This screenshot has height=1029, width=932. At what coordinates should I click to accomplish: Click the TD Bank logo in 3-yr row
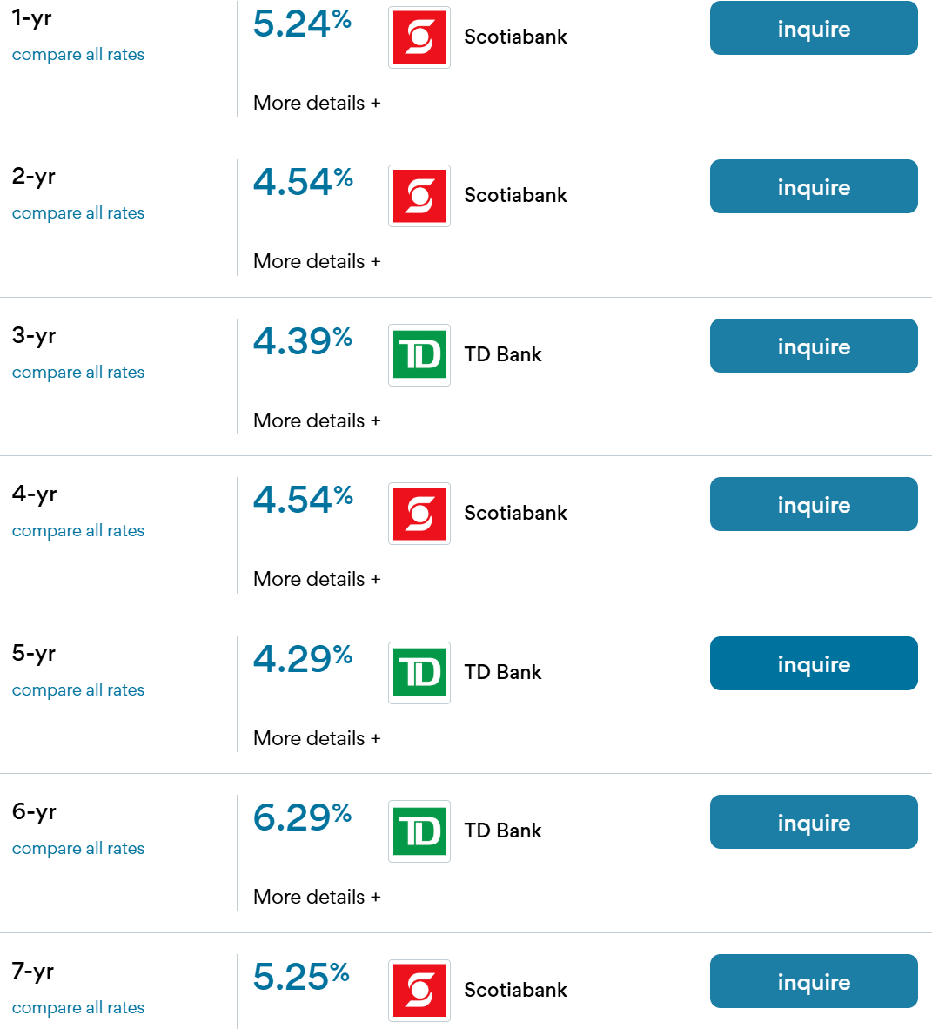click(419, 355)
